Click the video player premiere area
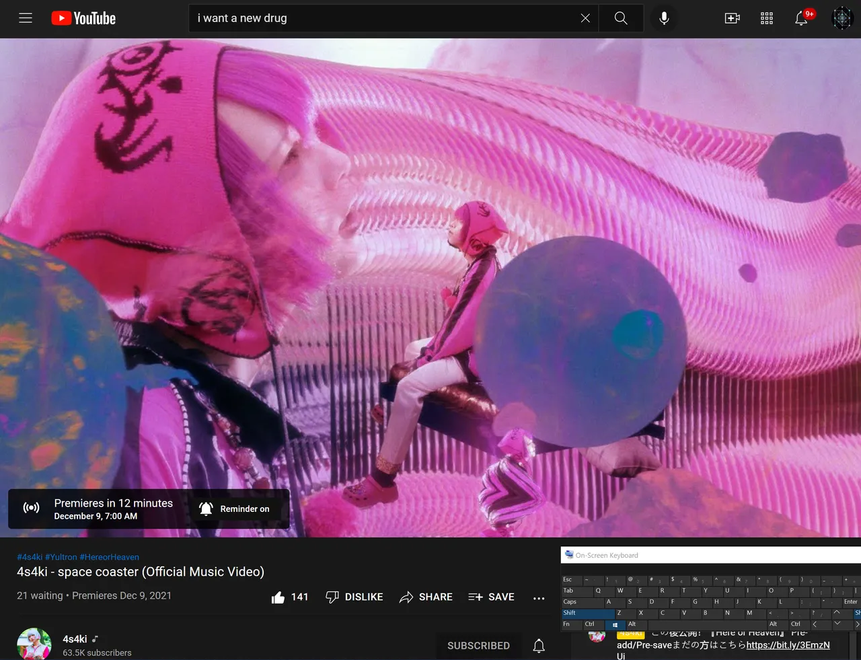The height and width of the screenshot is (660, 861). tap(430, 288)
